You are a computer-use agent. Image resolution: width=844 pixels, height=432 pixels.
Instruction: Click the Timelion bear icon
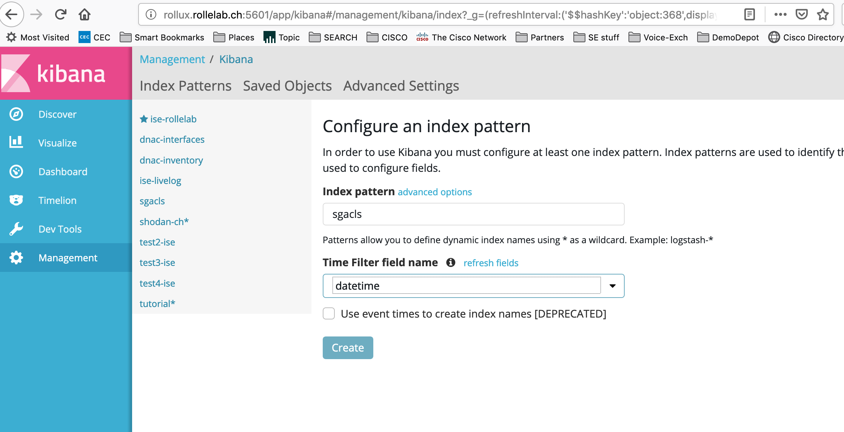(x=16, y=200)
